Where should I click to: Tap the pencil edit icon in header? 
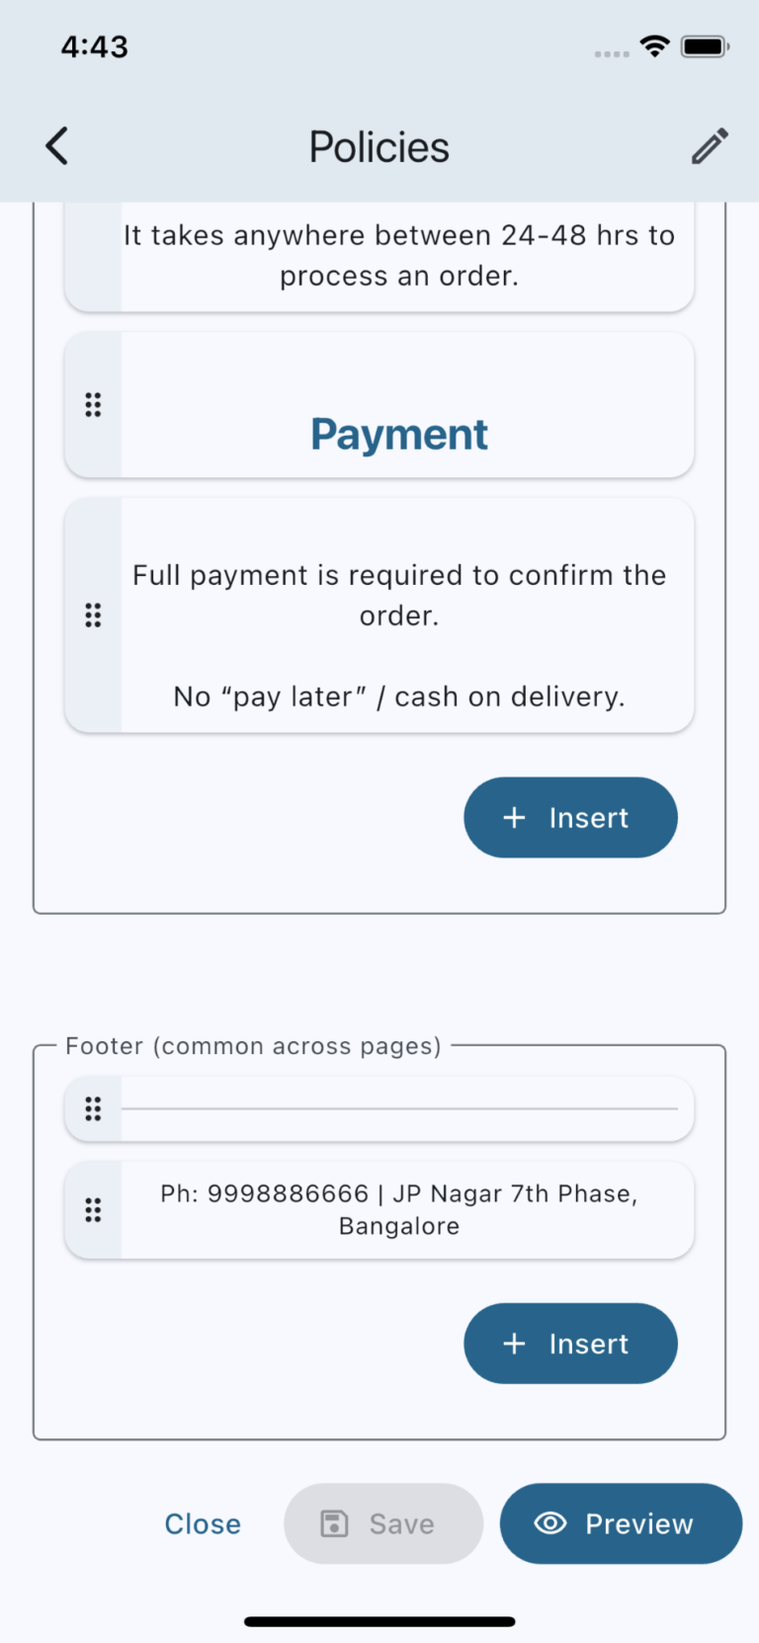709,145
